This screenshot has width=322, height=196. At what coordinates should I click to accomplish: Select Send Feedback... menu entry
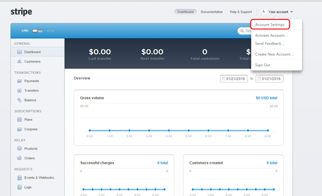(270, 43)
